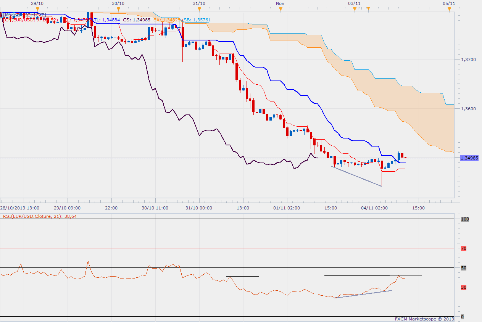Click the orange day marker under 31/10
The image size is (482, 322).
click(199, 9)
